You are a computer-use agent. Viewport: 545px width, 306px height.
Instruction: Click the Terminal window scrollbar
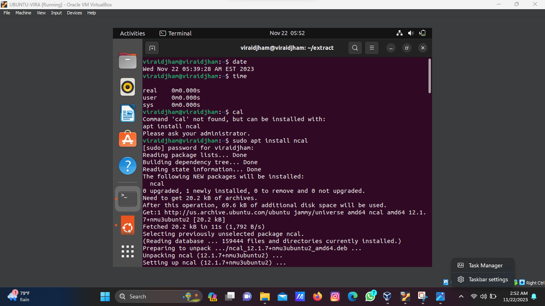pos(429,76)
